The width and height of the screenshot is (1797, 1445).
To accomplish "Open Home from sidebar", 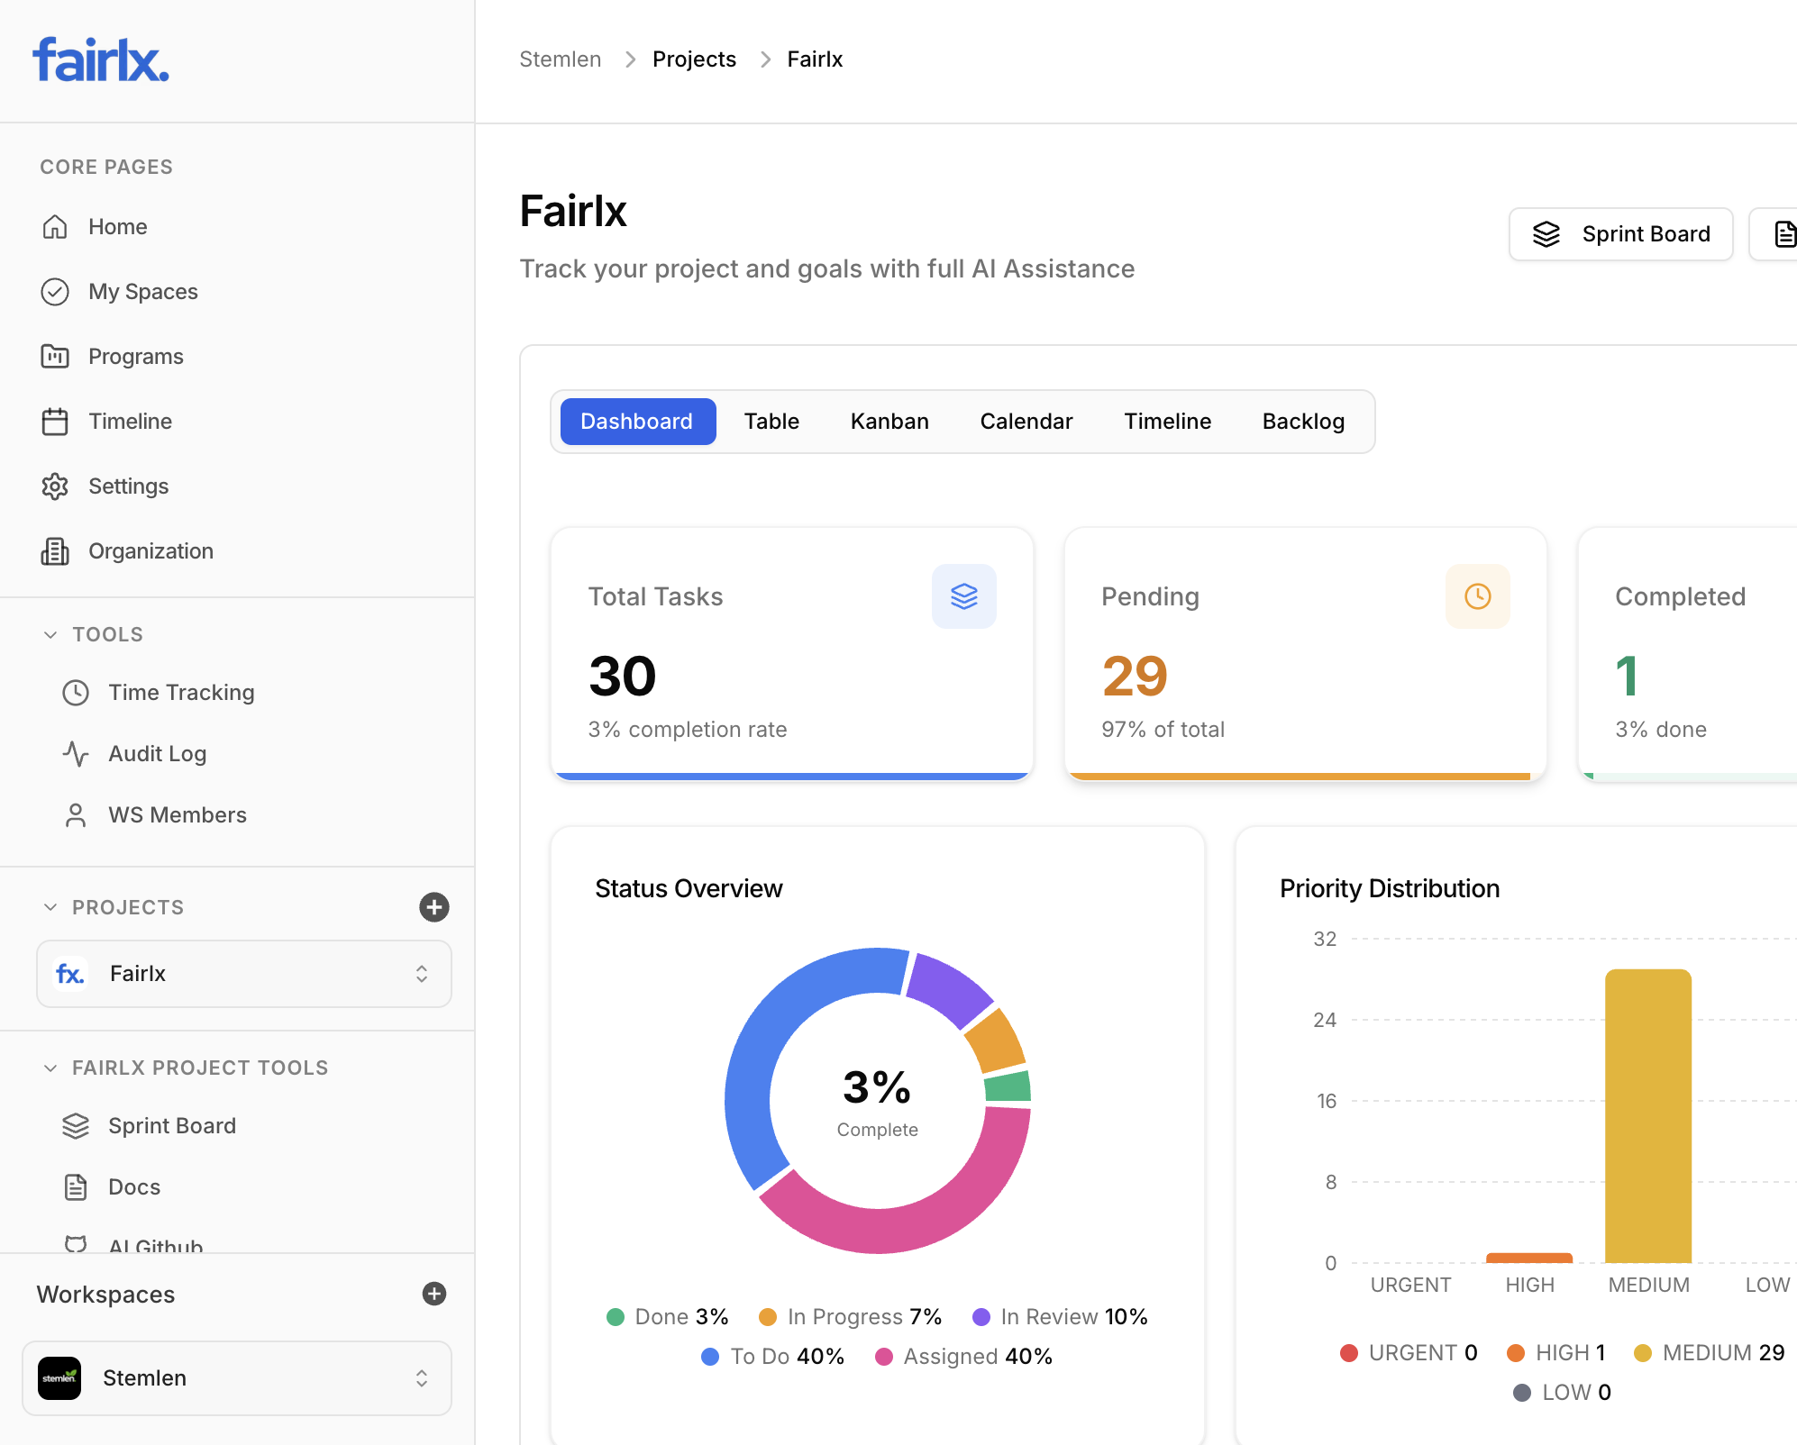I will coord(117,227).
